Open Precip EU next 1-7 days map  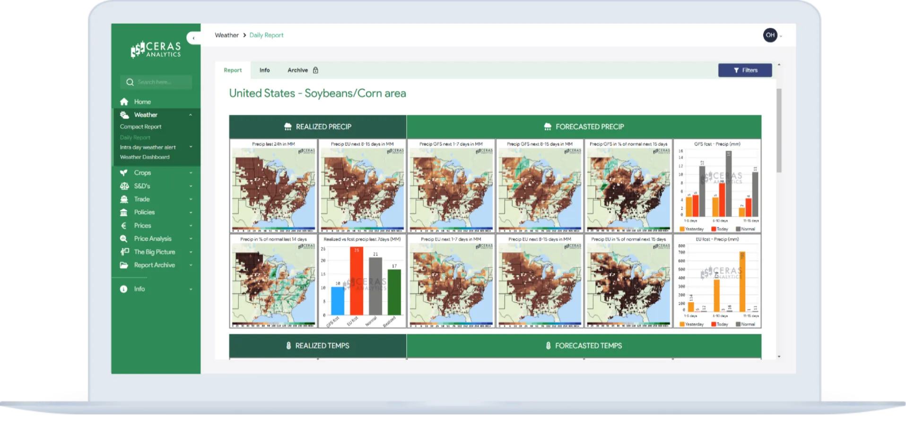click(451, 281)
